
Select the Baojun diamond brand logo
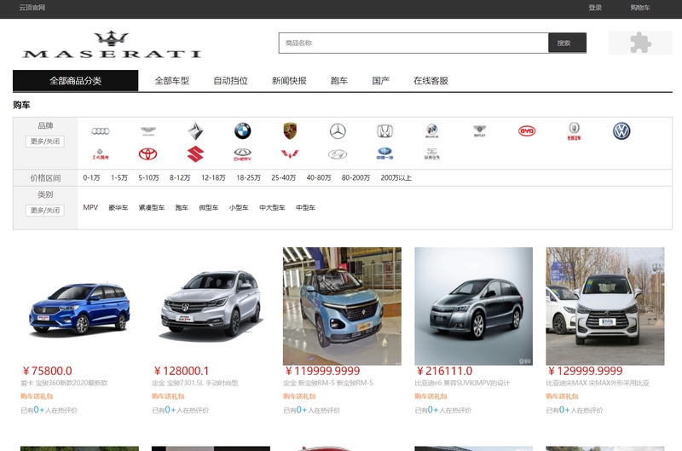[x=195, y=131]
